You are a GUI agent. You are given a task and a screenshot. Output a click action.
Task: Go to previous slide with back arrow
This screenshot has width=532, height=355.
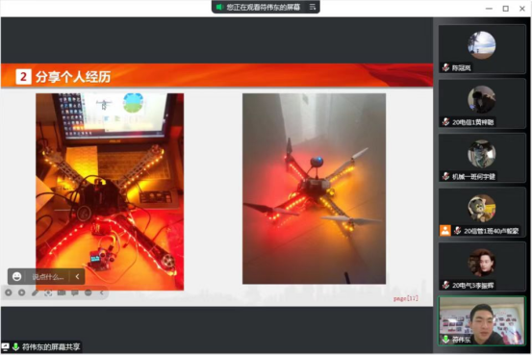[8, 292]
